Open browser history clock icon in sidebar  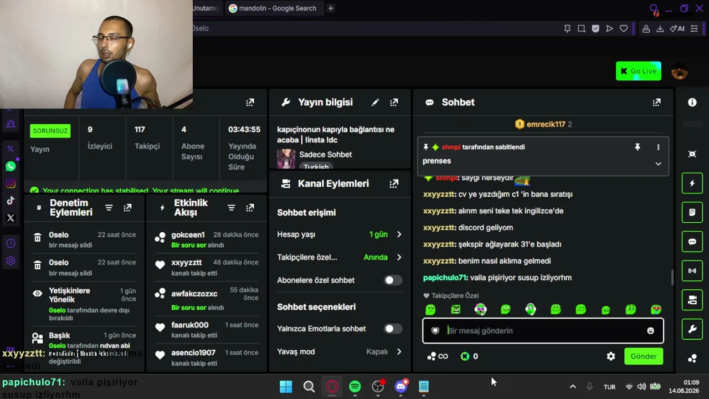click(x=11, y=243)
